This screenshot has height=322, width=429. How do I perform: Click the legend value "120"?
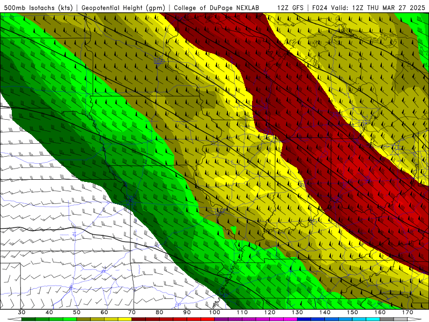point(270,312)
